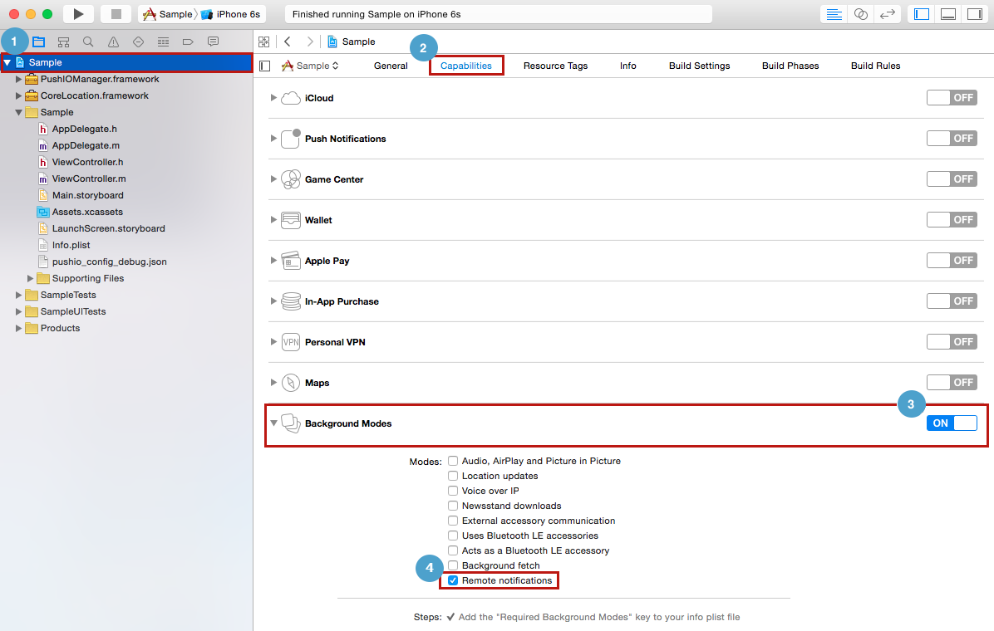
Task: Switch to the Build Settings tab
Action: coord(699,66)
